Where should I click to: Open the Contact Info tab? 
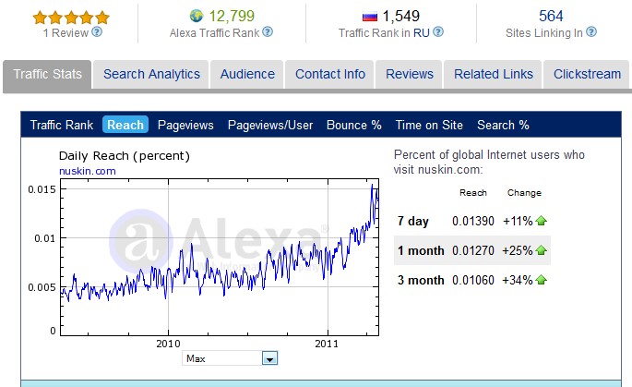(x=329, y=74)
